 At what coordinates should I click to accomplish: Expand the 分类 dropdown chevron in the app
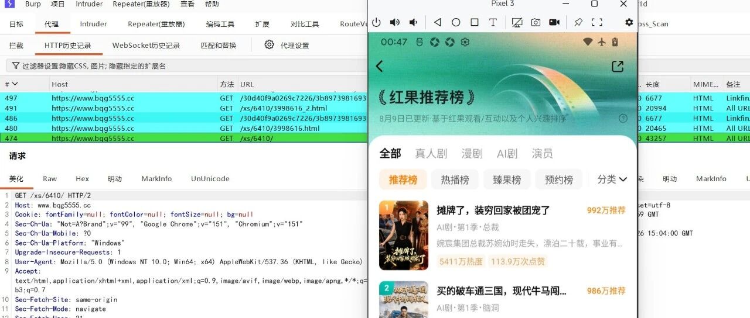(x=622, y=179)
